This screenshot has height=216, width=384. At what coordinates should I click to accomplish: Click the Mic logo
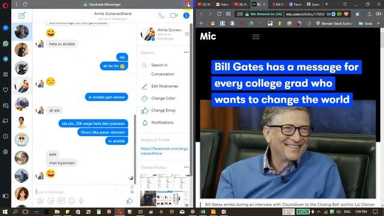pyautogui.click(x=208, y=36)
